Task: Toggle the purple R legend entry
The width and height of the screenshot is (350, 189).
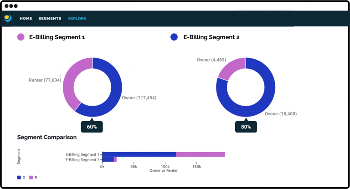Action: [33, 177]
